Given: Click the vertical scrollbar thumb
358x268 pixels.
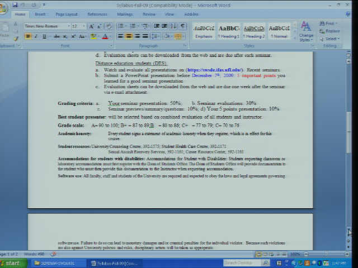Looking at the screenshot, I should coord(348,132).
